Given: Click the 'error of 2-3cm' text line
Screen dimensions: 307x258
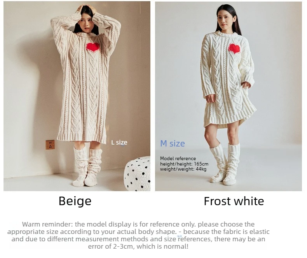Looking at the screenshot, I should 138,246.
